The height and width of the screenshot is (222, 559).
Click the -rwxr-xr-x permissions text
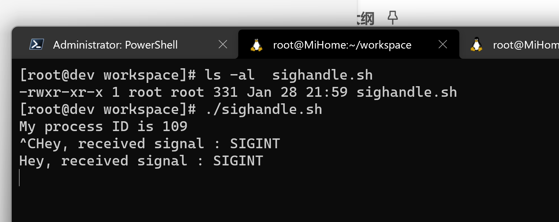tap(61, 92)
